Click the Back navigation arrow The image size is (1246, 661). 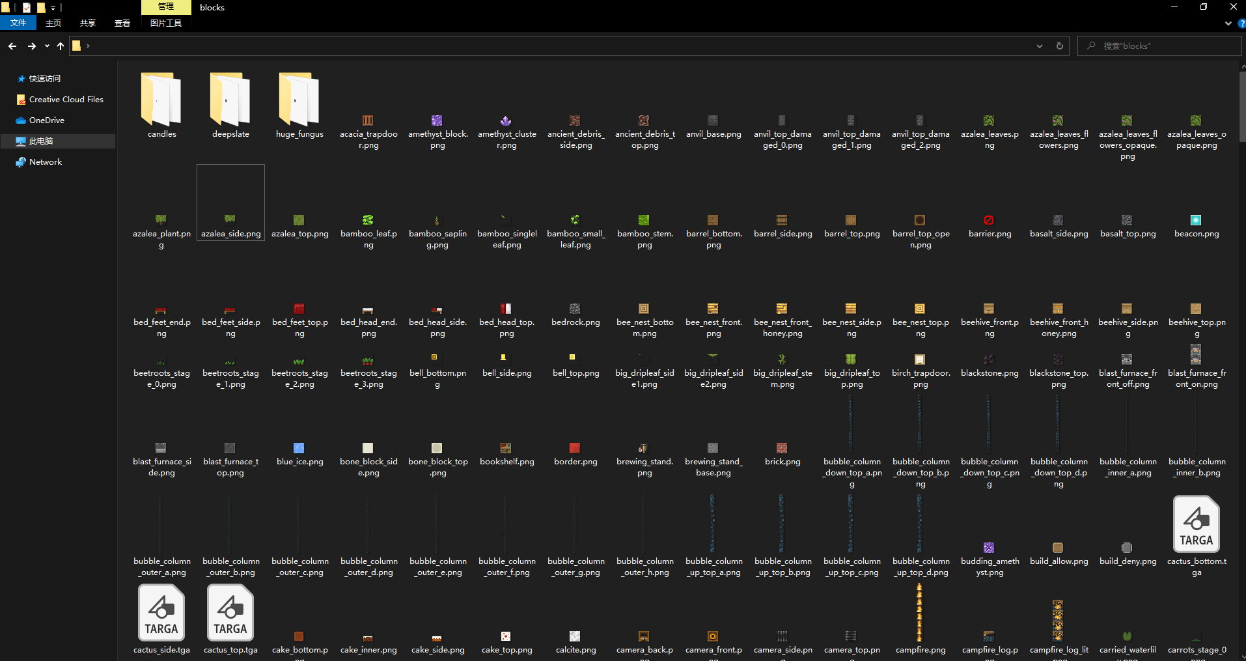[12, 46]
